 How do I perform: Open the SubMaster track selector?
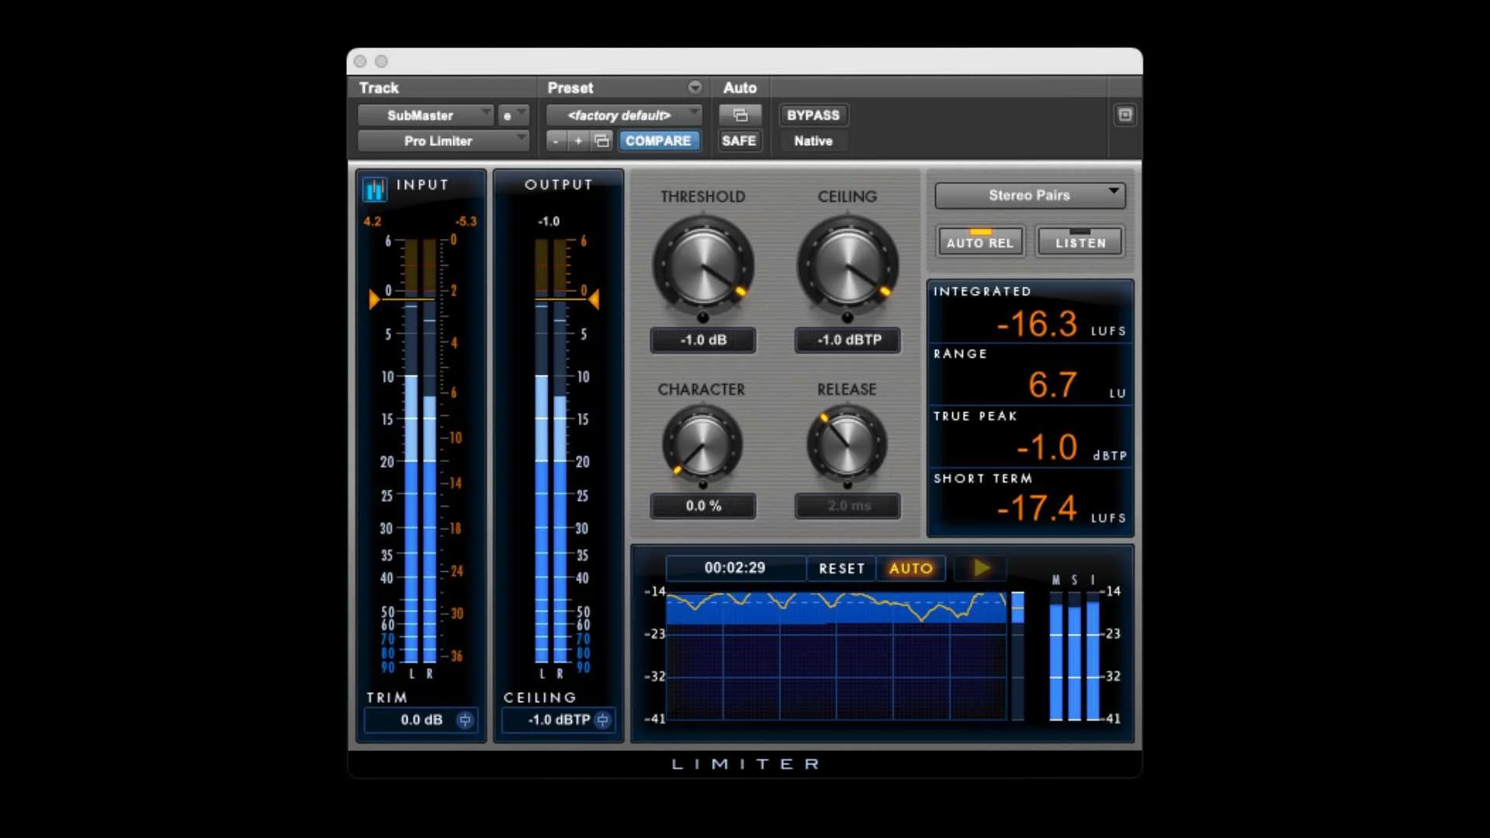tap(424, 116)
